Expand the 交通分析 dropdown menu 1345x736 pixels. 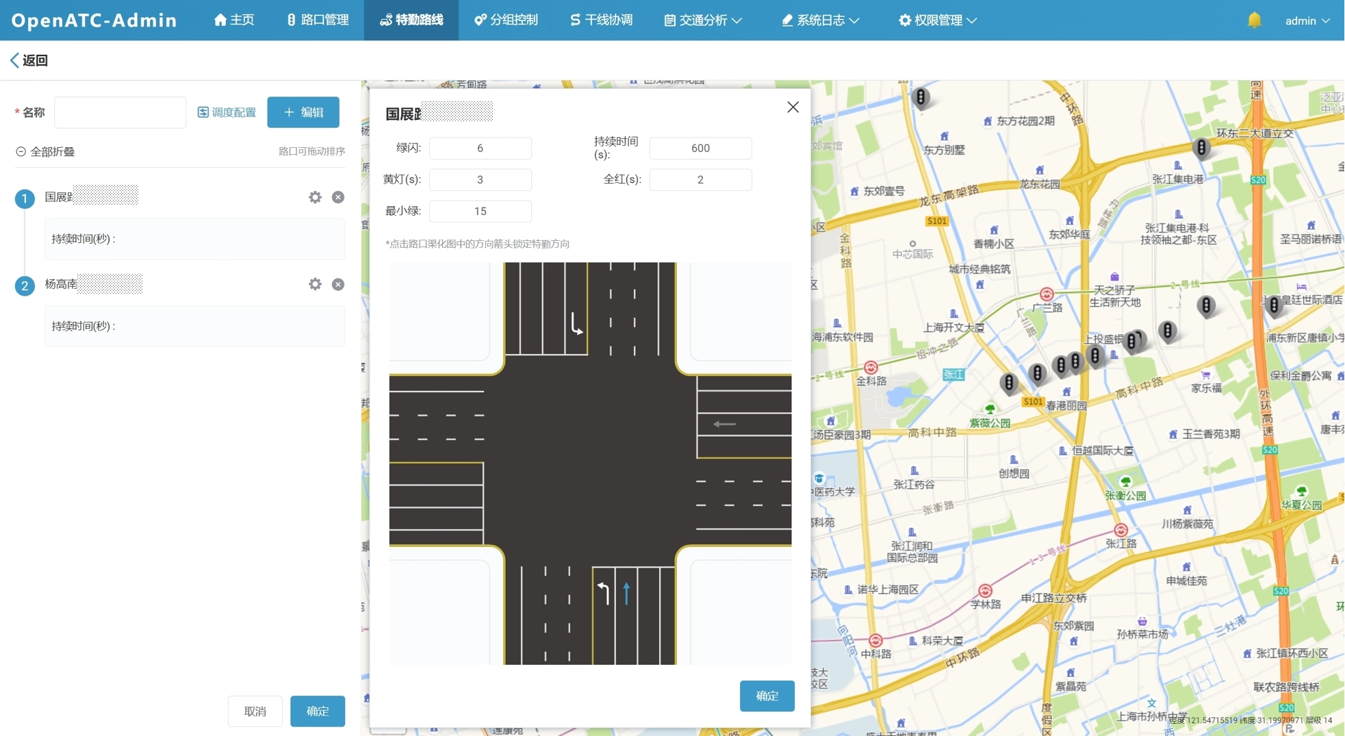tap(703, 21)
